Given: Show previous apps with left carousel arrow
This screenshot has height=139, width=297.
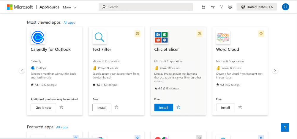Looking at the screenshot, I should 22,71.
